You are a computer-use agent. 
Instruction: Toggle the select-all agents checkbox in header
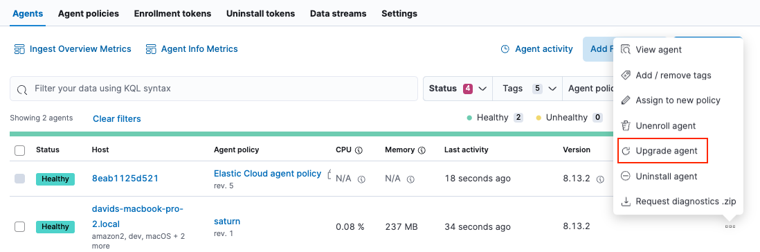point(20,150)
